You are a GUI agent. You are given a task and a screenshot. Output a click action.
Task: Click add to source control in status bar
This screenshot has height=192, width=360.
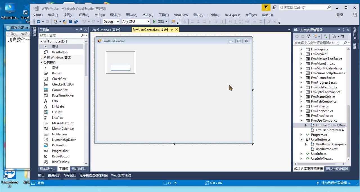tap(334, 183)
